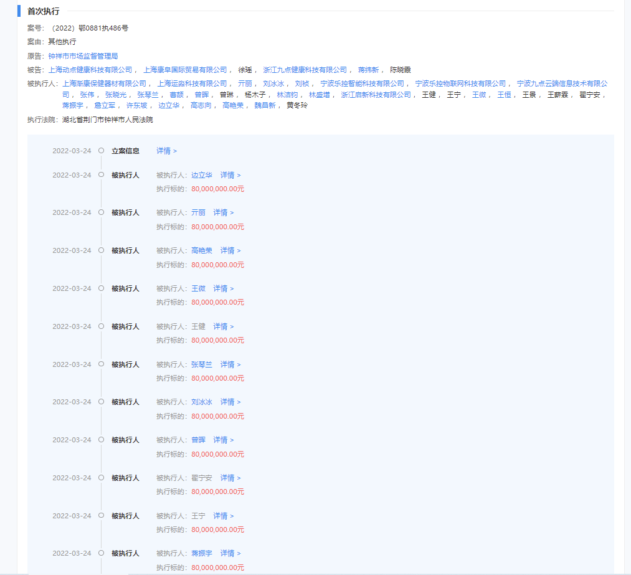The height and width of the screenshot is (575, 631).
Task: Click 亓丽 name in timeline entry
Action: pos(198,212)
